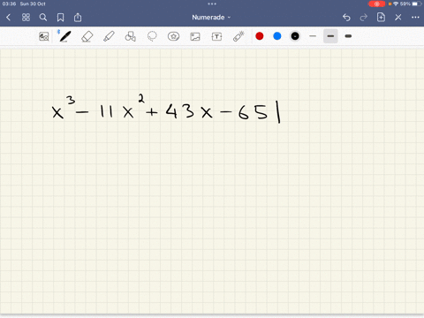Image resolution: width=424 pixels, height=318 pixels.
Task: Tap the red screen recording indicator
Action: coord(376,4)
